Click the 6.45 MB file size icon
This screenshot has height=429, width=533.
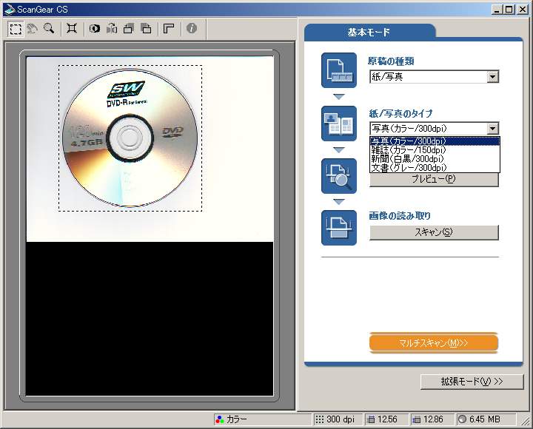pos(462,419)
